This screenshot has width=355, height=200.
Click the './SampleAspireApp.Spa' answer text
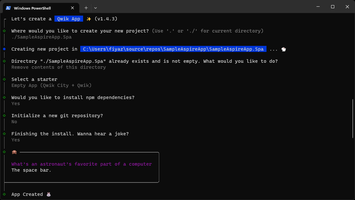41,37
